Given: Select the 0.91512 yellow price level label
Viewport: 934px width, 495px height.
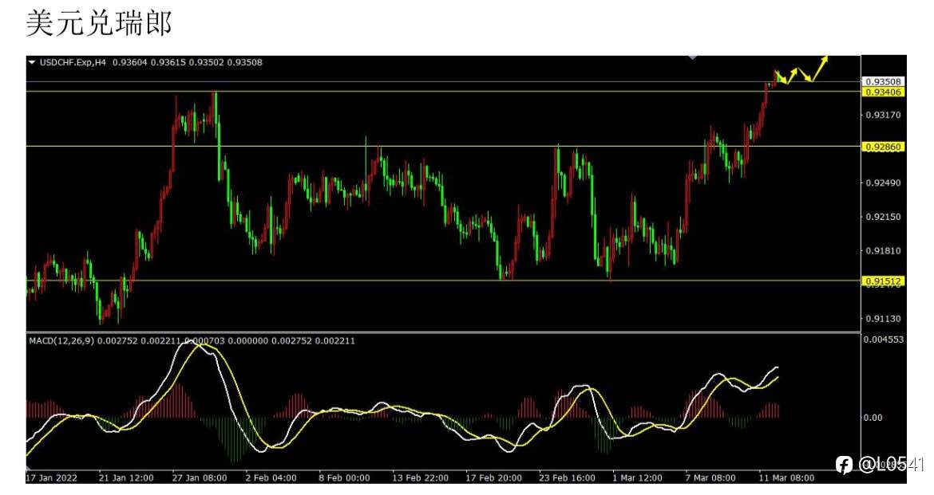Looking at the screenshot, I should tap(883, 281).
